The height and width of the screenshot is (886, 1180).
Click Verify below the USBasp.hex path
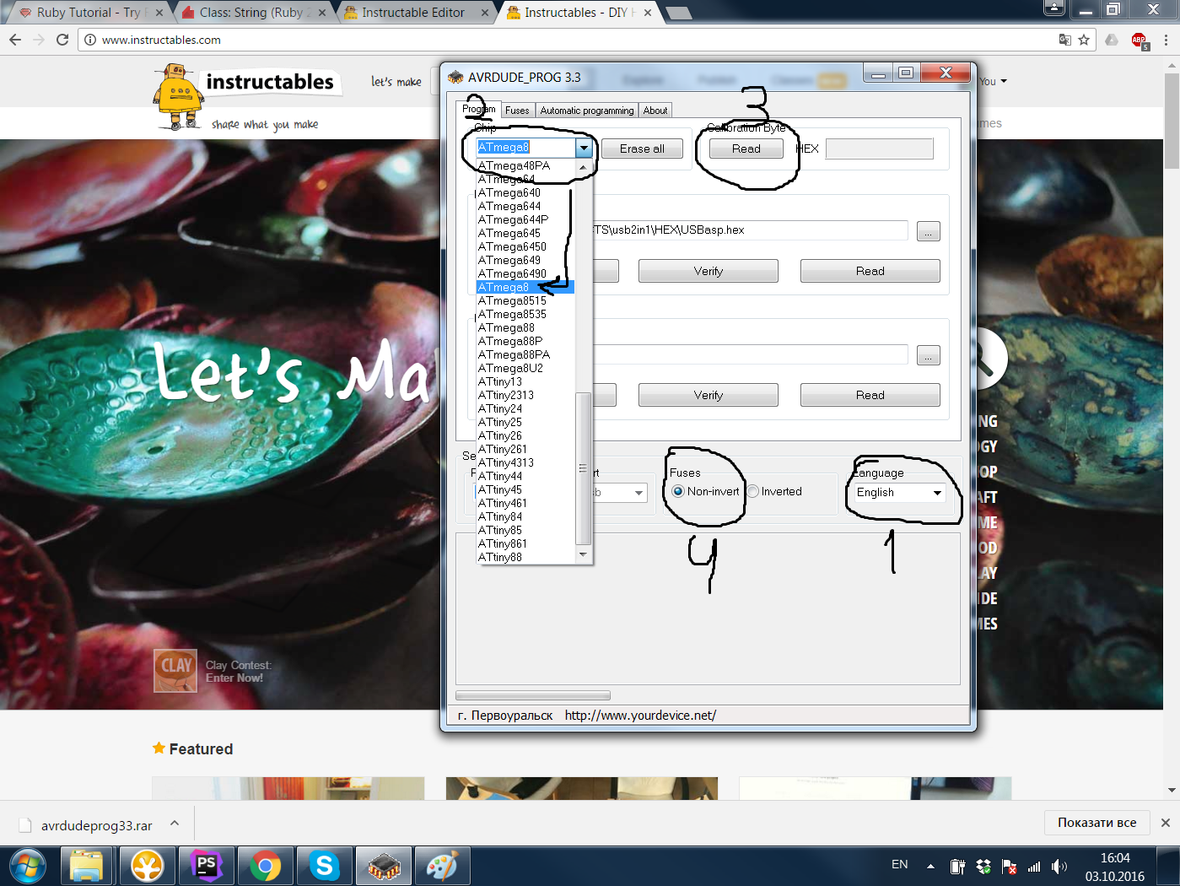pos(709,271)
